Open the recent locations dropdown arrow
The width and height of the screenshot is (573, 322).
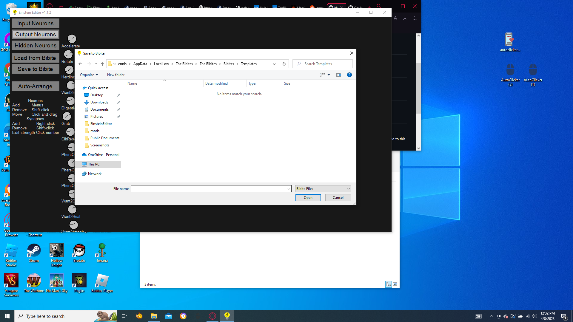pos(96,64)
